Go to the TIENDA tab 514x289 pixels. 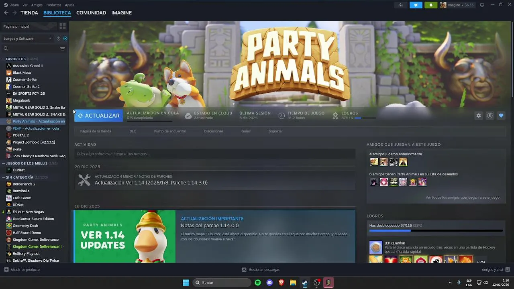pos(29,13)
